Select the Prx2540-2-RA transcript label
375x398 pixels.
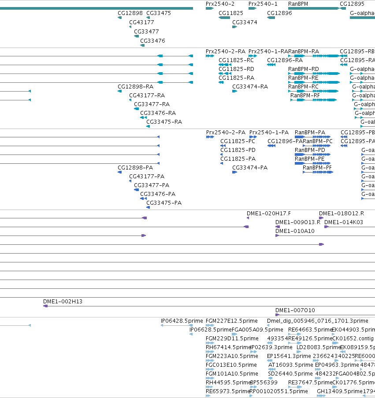coord(226,52)
